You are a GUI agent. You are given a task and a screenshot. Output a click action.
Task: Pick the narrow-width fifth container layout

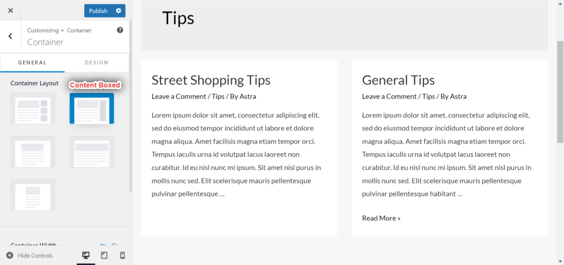pos(33,194)
